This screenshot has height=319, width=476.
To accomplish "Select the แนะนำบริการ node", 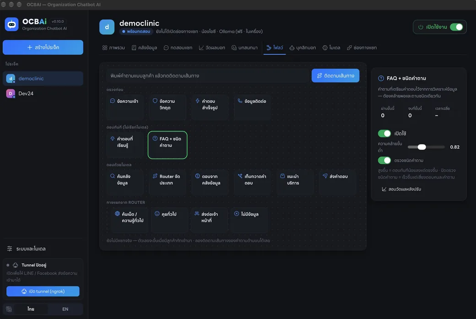I will [295, 182].
